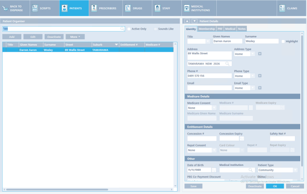Open the Medical Institutions icon
The height and width of the screenshot is (194, 307).
click(188, 8)
